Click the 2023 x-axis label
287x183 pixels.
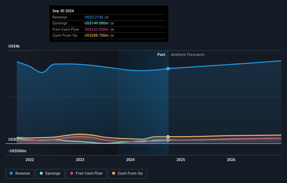[80, 160]
